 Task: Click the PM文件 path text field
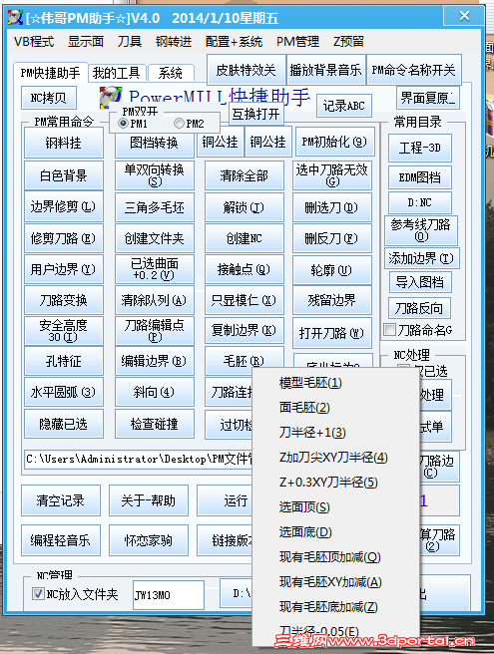(x=139, y=460)
